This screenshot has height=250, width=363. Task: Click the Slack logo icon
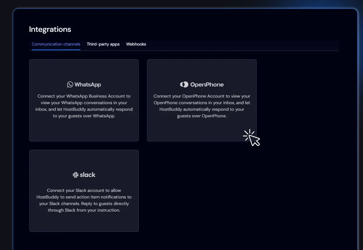(75, 175)
